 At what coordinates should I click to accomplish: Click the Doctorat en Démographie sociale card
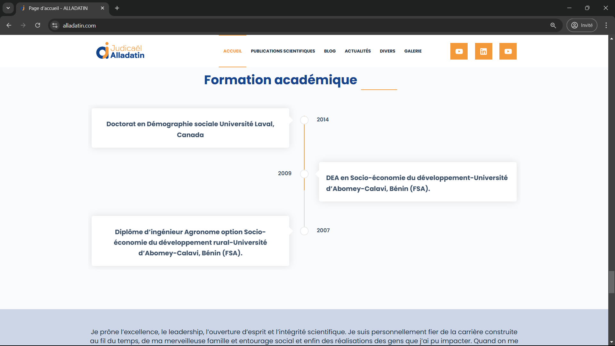pos(190,128)
